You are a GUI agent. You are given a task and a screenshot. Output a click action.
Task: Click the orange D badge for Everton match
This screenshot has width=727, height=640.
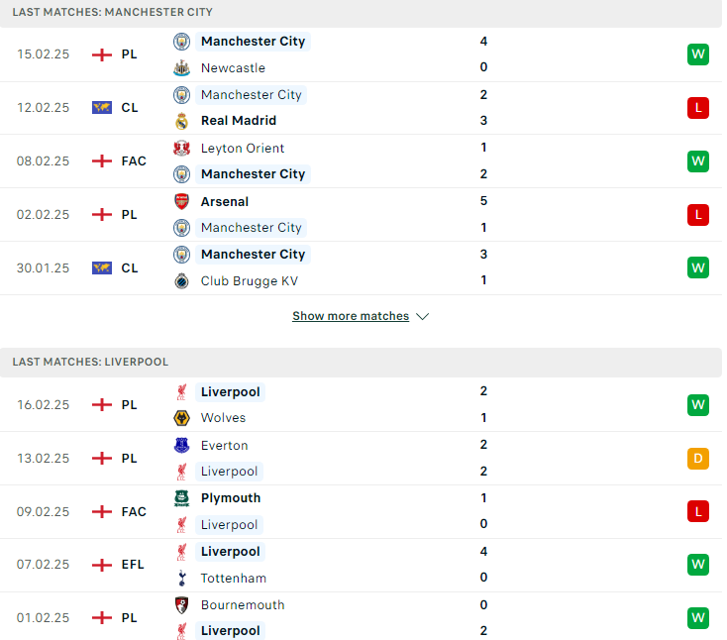[698, 458]
